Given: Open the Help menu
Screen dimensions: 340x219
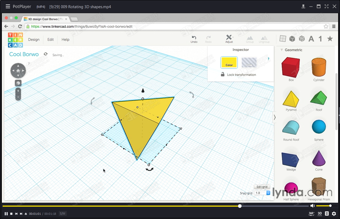Looking at the screenshot, I should (x=65, y=39).
